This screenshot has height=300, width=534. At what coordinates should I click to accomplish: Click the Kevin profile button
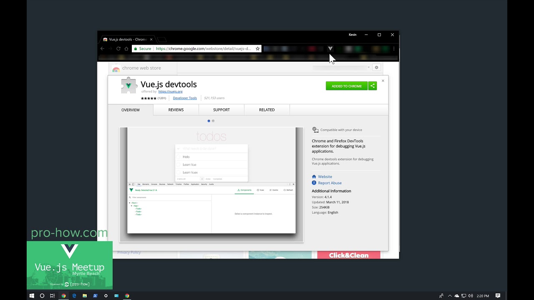[353, 35]
